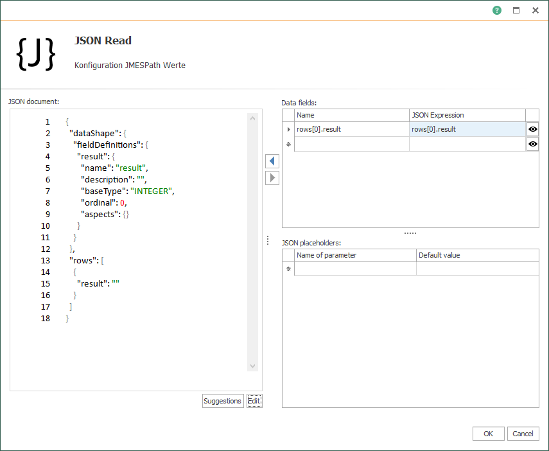Toggle eye preview on empty new data row
This screenshot has height=451, width=549.
(x=532, y=145)
